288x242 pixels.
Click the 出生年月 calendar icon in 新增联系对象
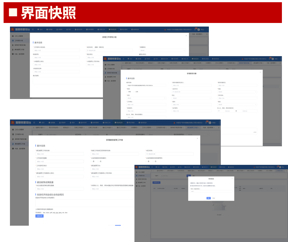click(x=173, y=92)
